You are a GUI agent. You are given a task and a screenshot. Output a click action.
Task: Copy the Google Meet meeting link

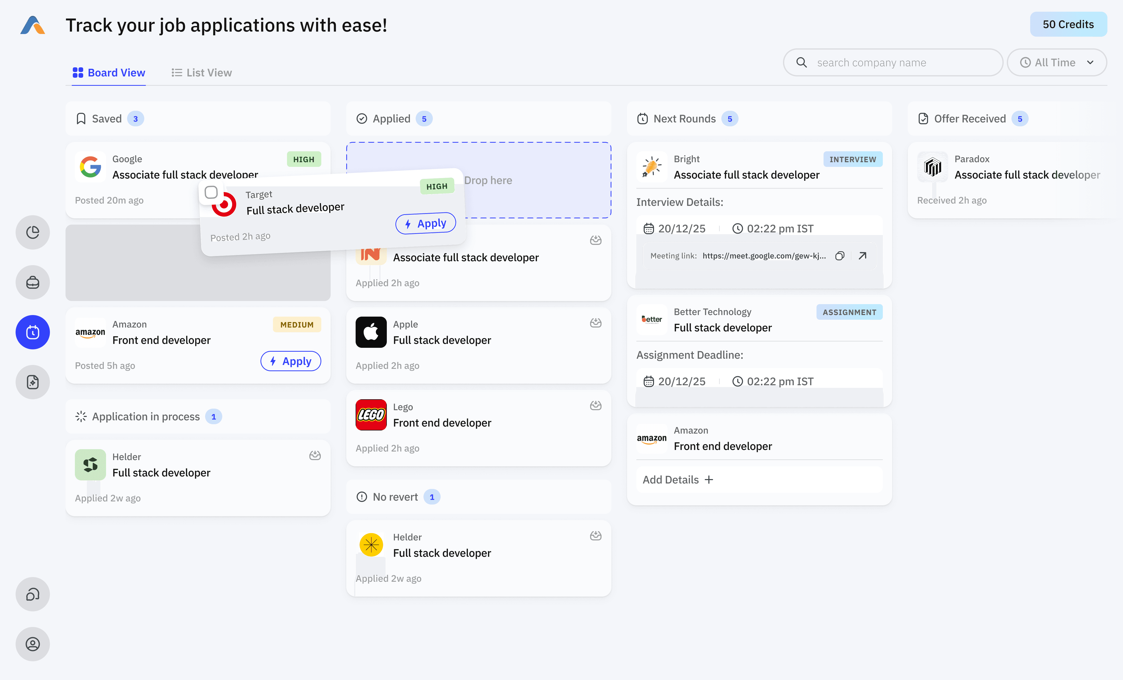pos(839,256)
